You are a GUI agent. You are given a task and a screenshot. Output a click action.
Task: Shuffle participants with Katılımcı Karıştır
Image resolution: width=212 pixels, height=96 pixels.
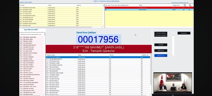pos(161,35)
